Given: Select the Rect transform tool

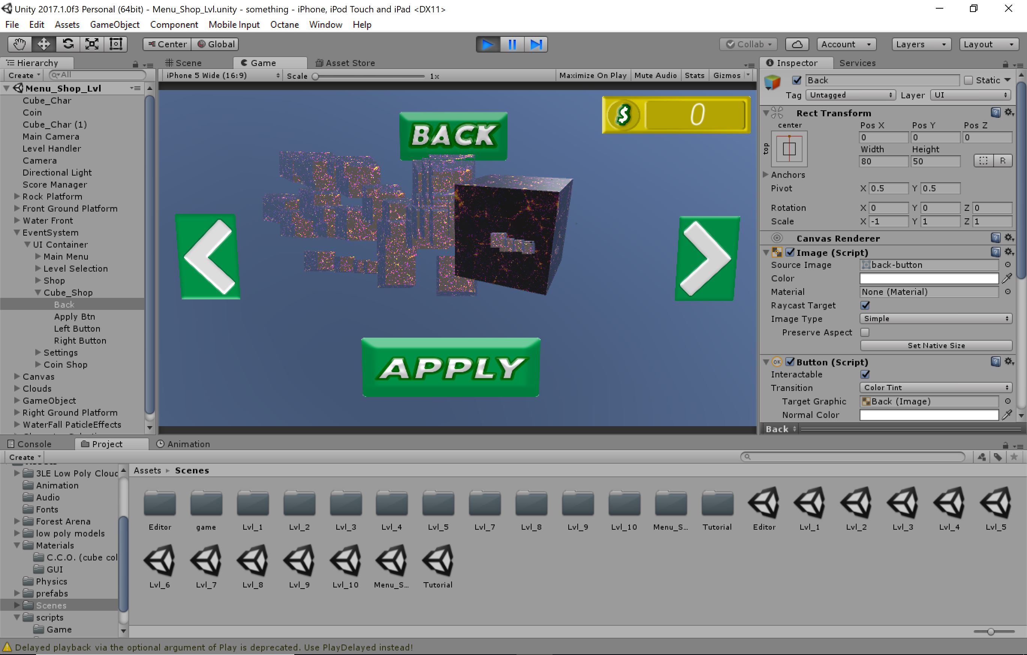Looking at the screenshot, I should click(x=116, y=44).
